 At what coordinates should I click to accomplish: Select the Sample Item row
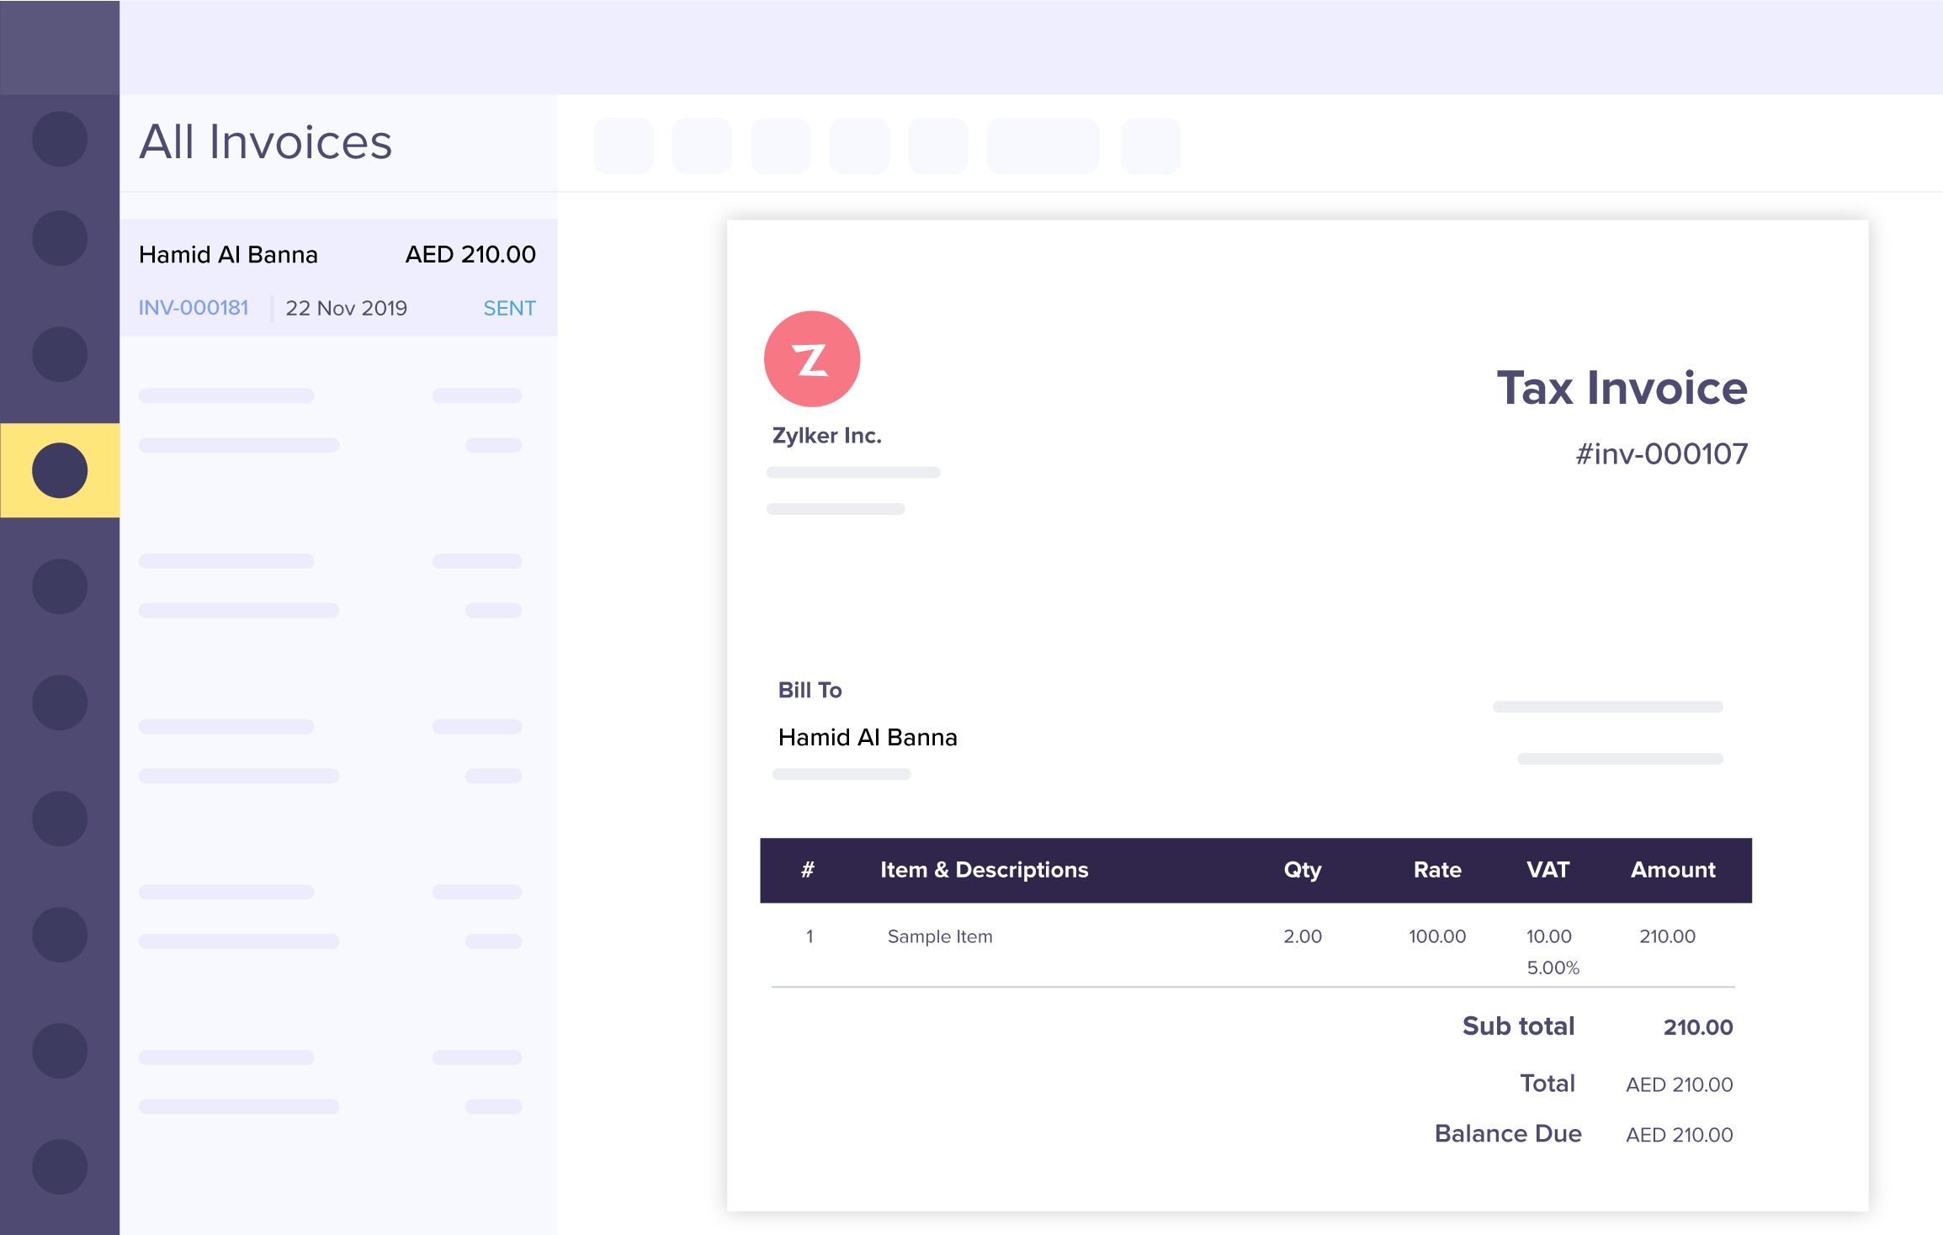[940, 936]
